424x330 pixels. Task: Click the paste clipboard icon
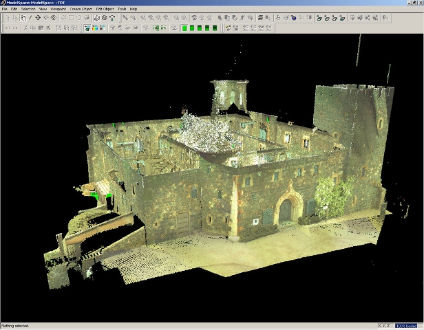(x=41, y=27)
